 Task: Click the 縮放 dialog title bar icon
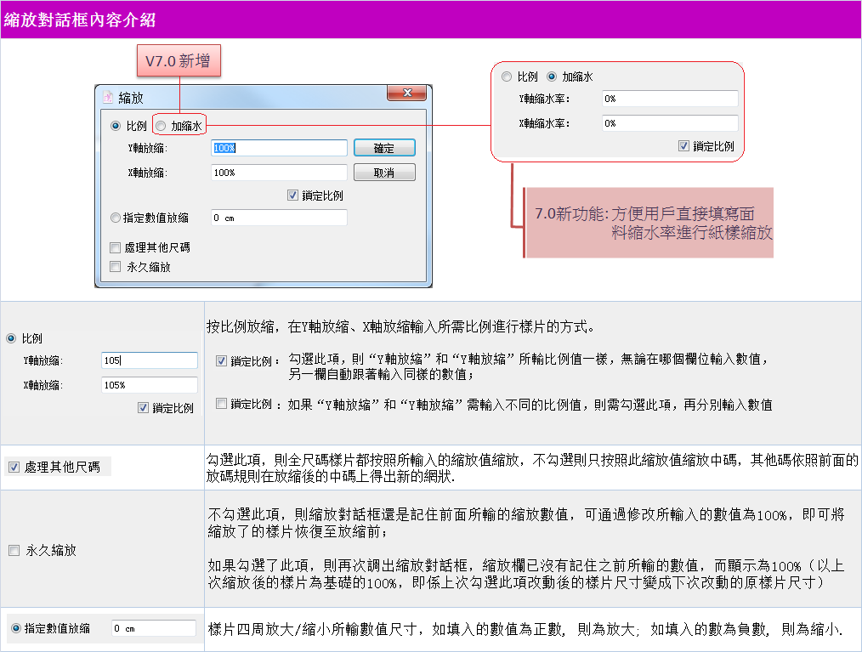(108, 97)
